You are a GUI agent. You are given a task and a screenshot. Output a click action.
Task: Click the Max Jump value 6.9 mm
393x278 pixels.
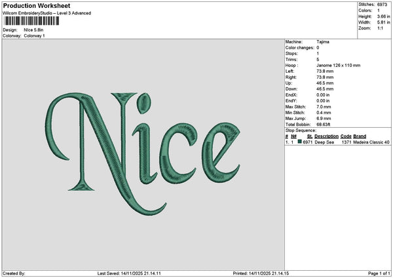pyautogui.click(x=324, y=119)
